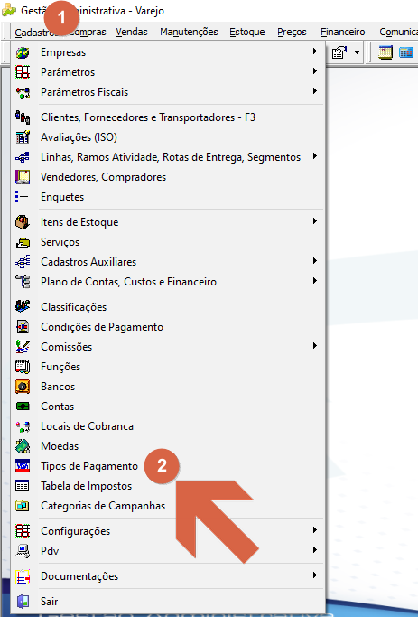The height and width of the screenshot is (617, 418).
Task: Open the Estoque menu
Action: pos(247,32)
